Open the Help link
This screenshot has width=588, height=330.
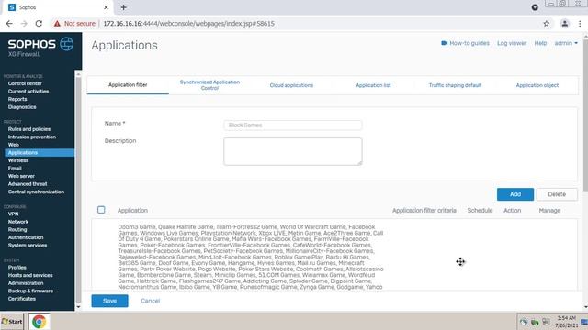pos(540,43)
